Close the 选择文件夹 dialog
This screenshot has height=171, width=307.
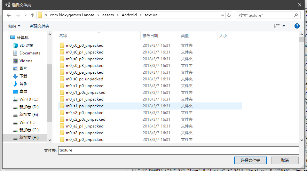(300, 5)
